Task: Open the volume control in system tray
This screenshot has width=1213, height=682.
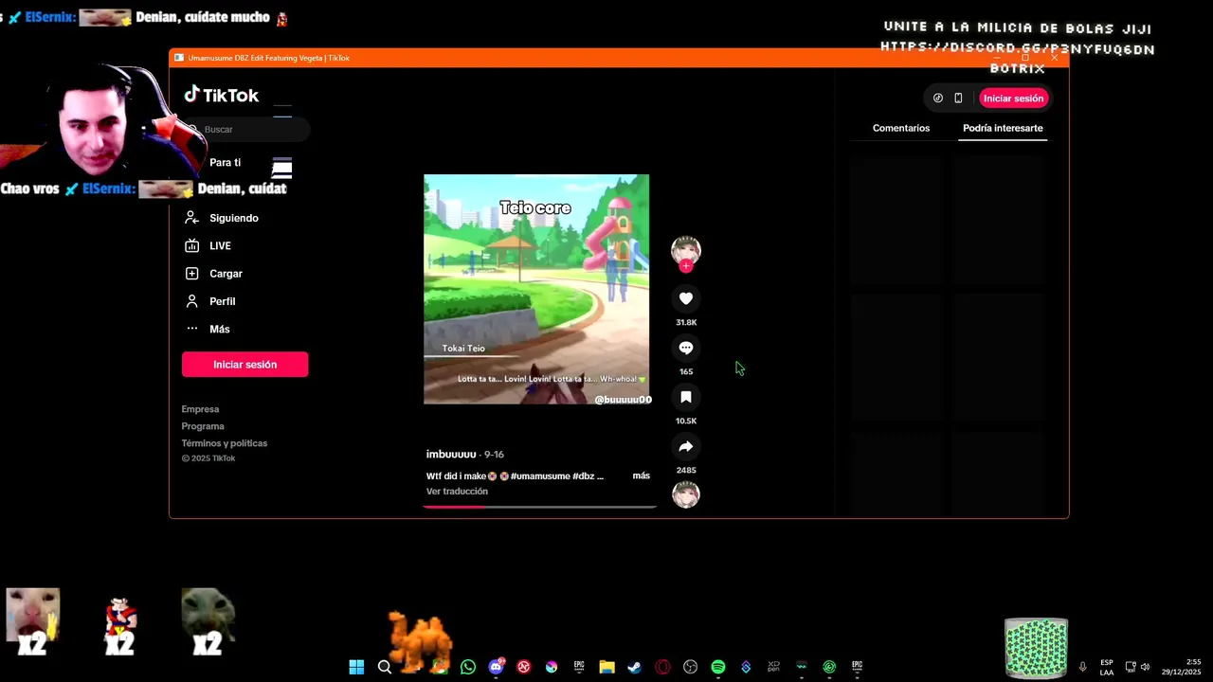Action: pyautogui.click(x=1145, y=667)
